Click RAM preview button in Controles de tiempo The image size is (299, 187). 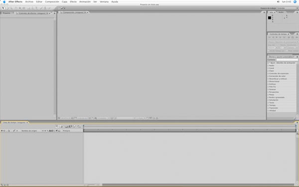click(x=297, y=37)
